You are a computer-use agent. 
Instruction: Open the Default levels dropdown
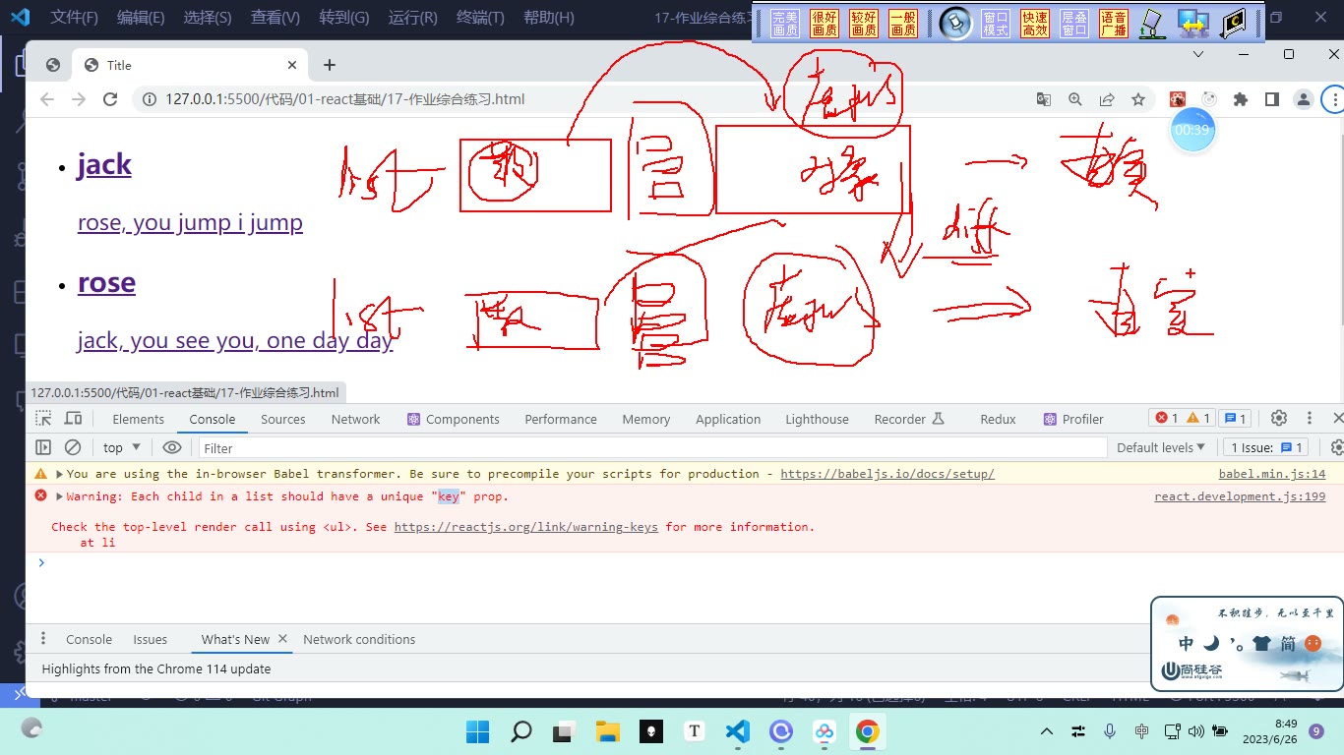(x=1161, y=447)
